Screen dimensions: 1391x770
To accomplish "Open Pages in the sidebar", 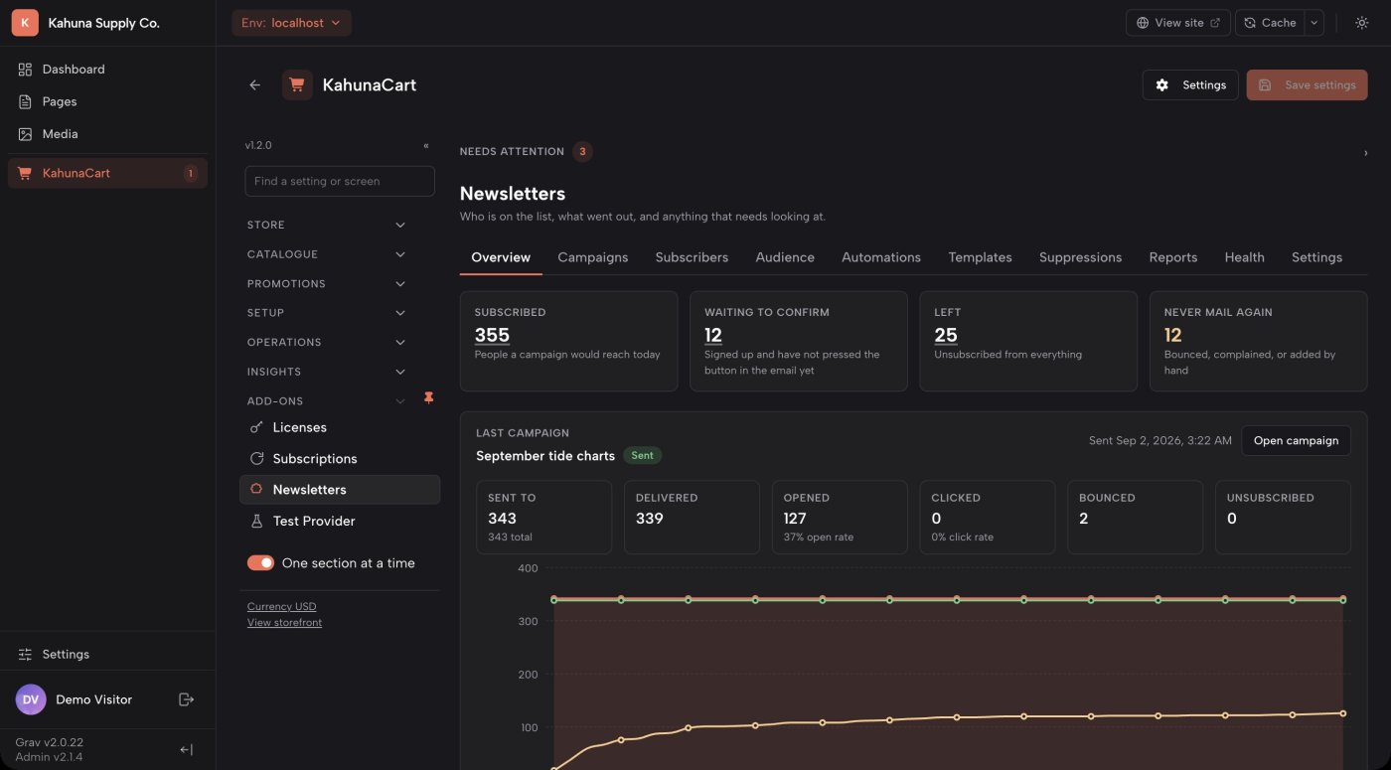I will [x=107, y=101].
